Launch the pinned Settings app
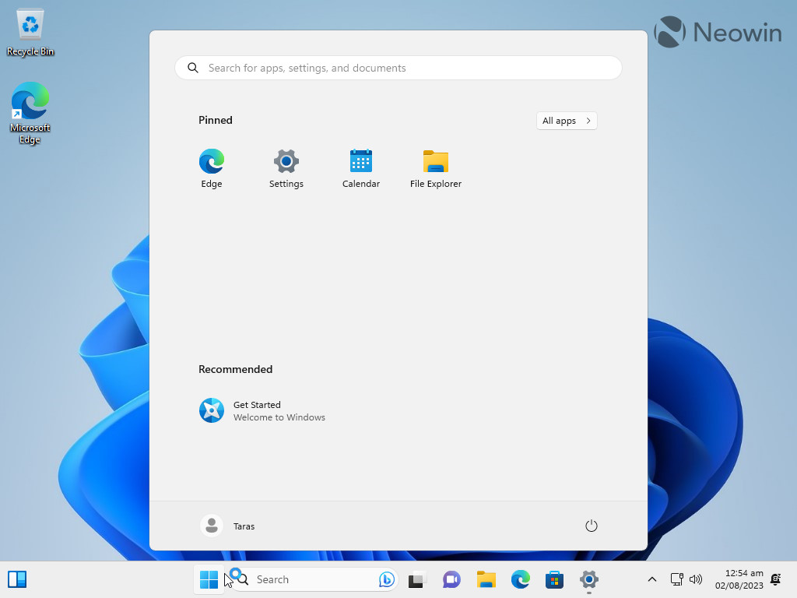The width and height of the screenshot is (797, 598). coord(286,168)
